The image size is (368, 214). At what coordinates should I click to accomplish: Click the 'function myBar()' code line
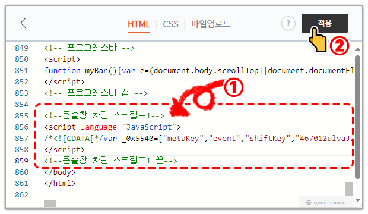(x=199, y=71)
